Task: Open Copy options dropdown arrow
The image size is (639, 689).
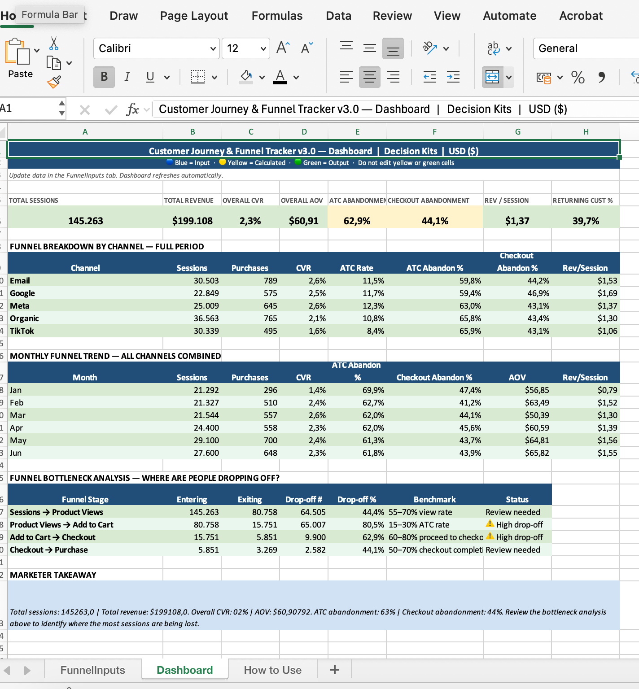Action: tap(69, 63)
